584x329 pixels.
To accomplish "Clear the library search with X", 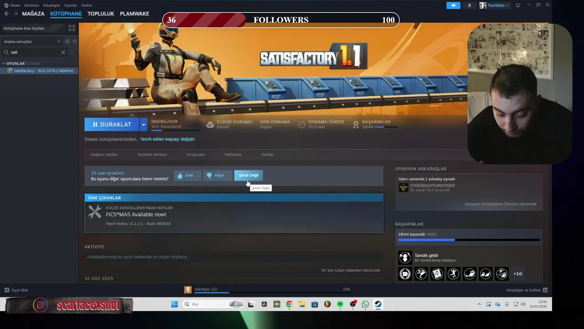I will [x=63, y=52].
